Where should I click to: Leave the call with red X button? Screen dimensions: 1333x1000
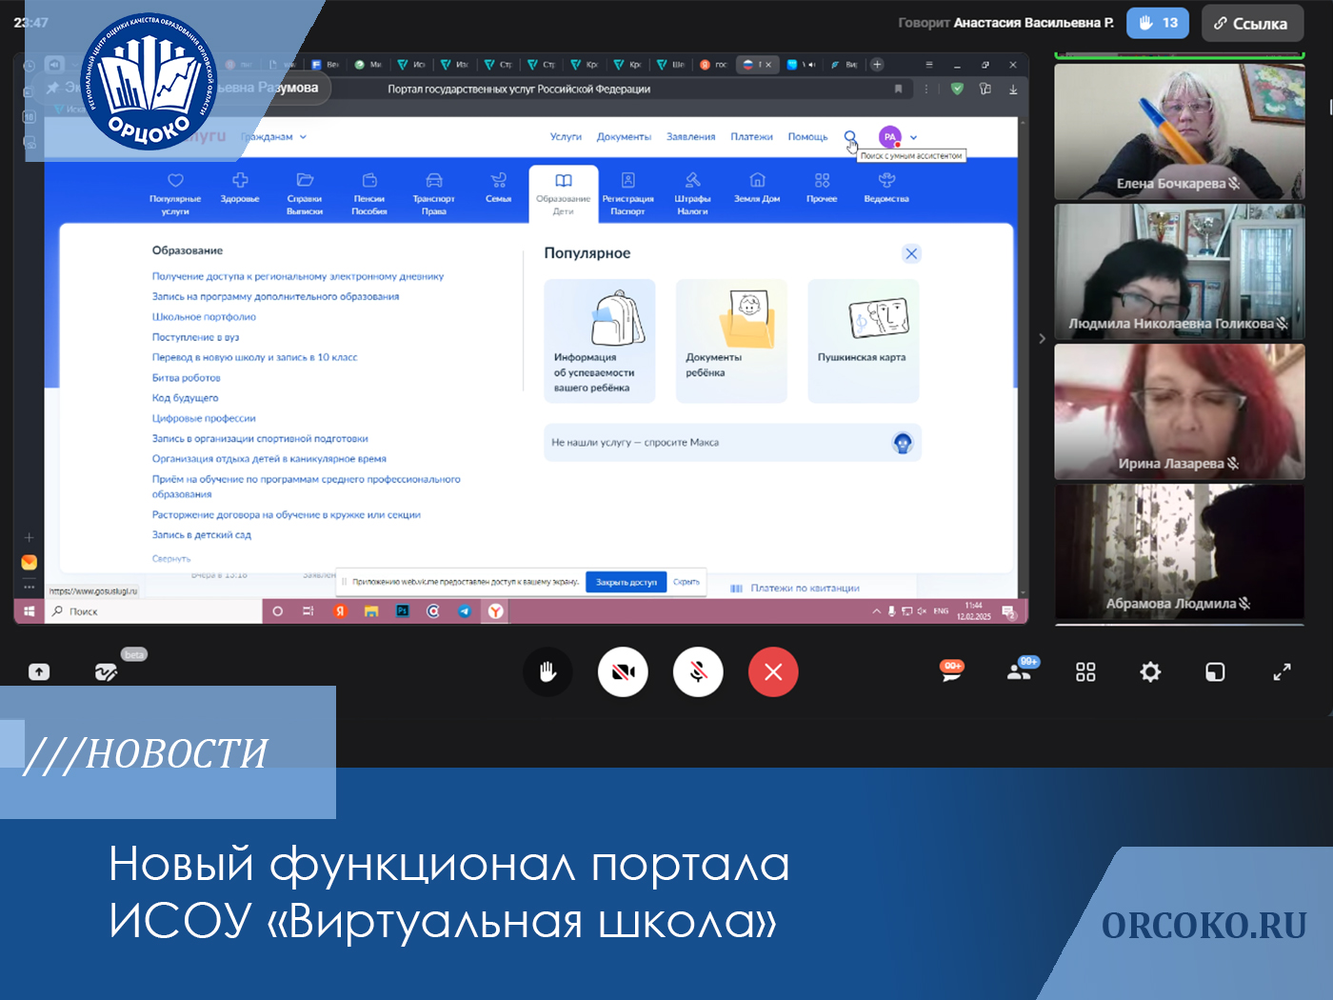pyautogui.click(x=773, y=672)
